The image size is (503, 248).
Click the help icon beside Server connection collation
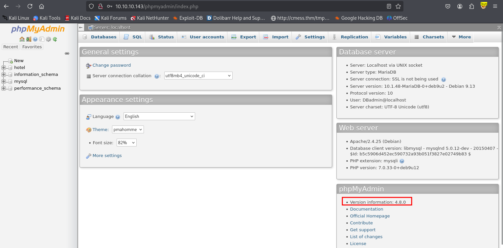157,76
